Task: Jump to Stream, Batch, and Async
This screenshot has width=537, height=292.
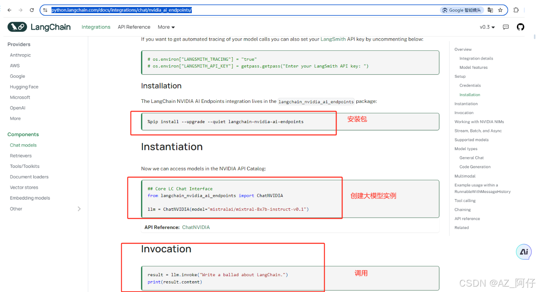Action: tap(478, 131)
